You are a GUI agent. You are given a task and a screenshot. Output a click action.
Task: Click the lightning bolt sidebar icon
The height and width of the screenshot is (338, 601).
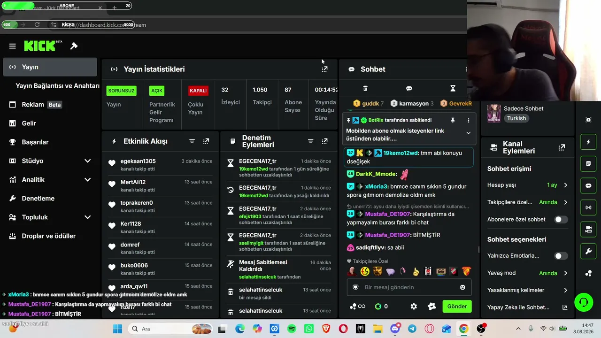pyautogui.click(x=588, y=142)
